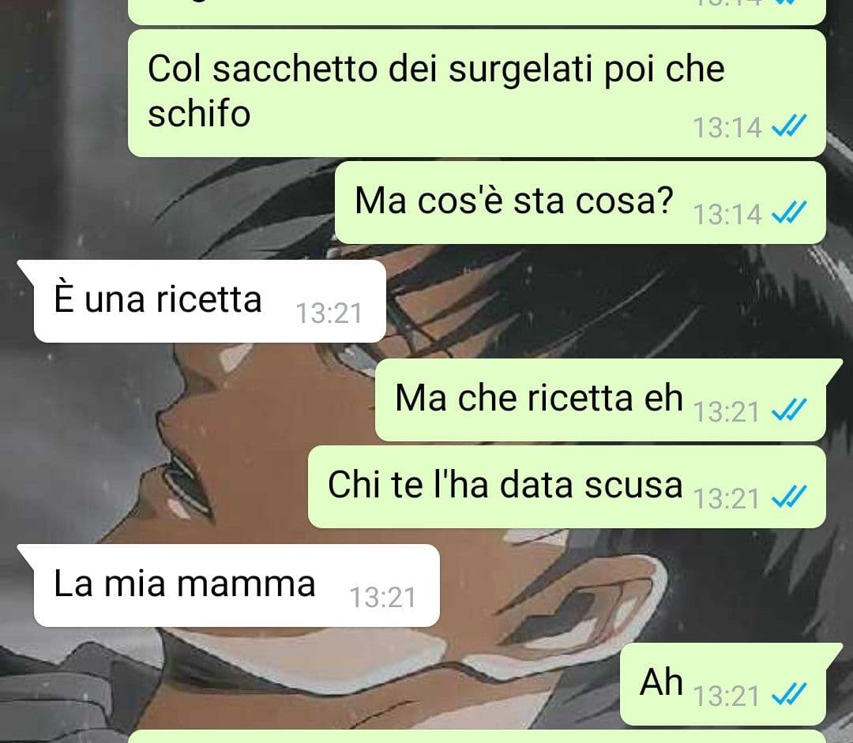
Task: Click blue ticks on 'Ma che ricetta eh'
Action: point(789,410)
